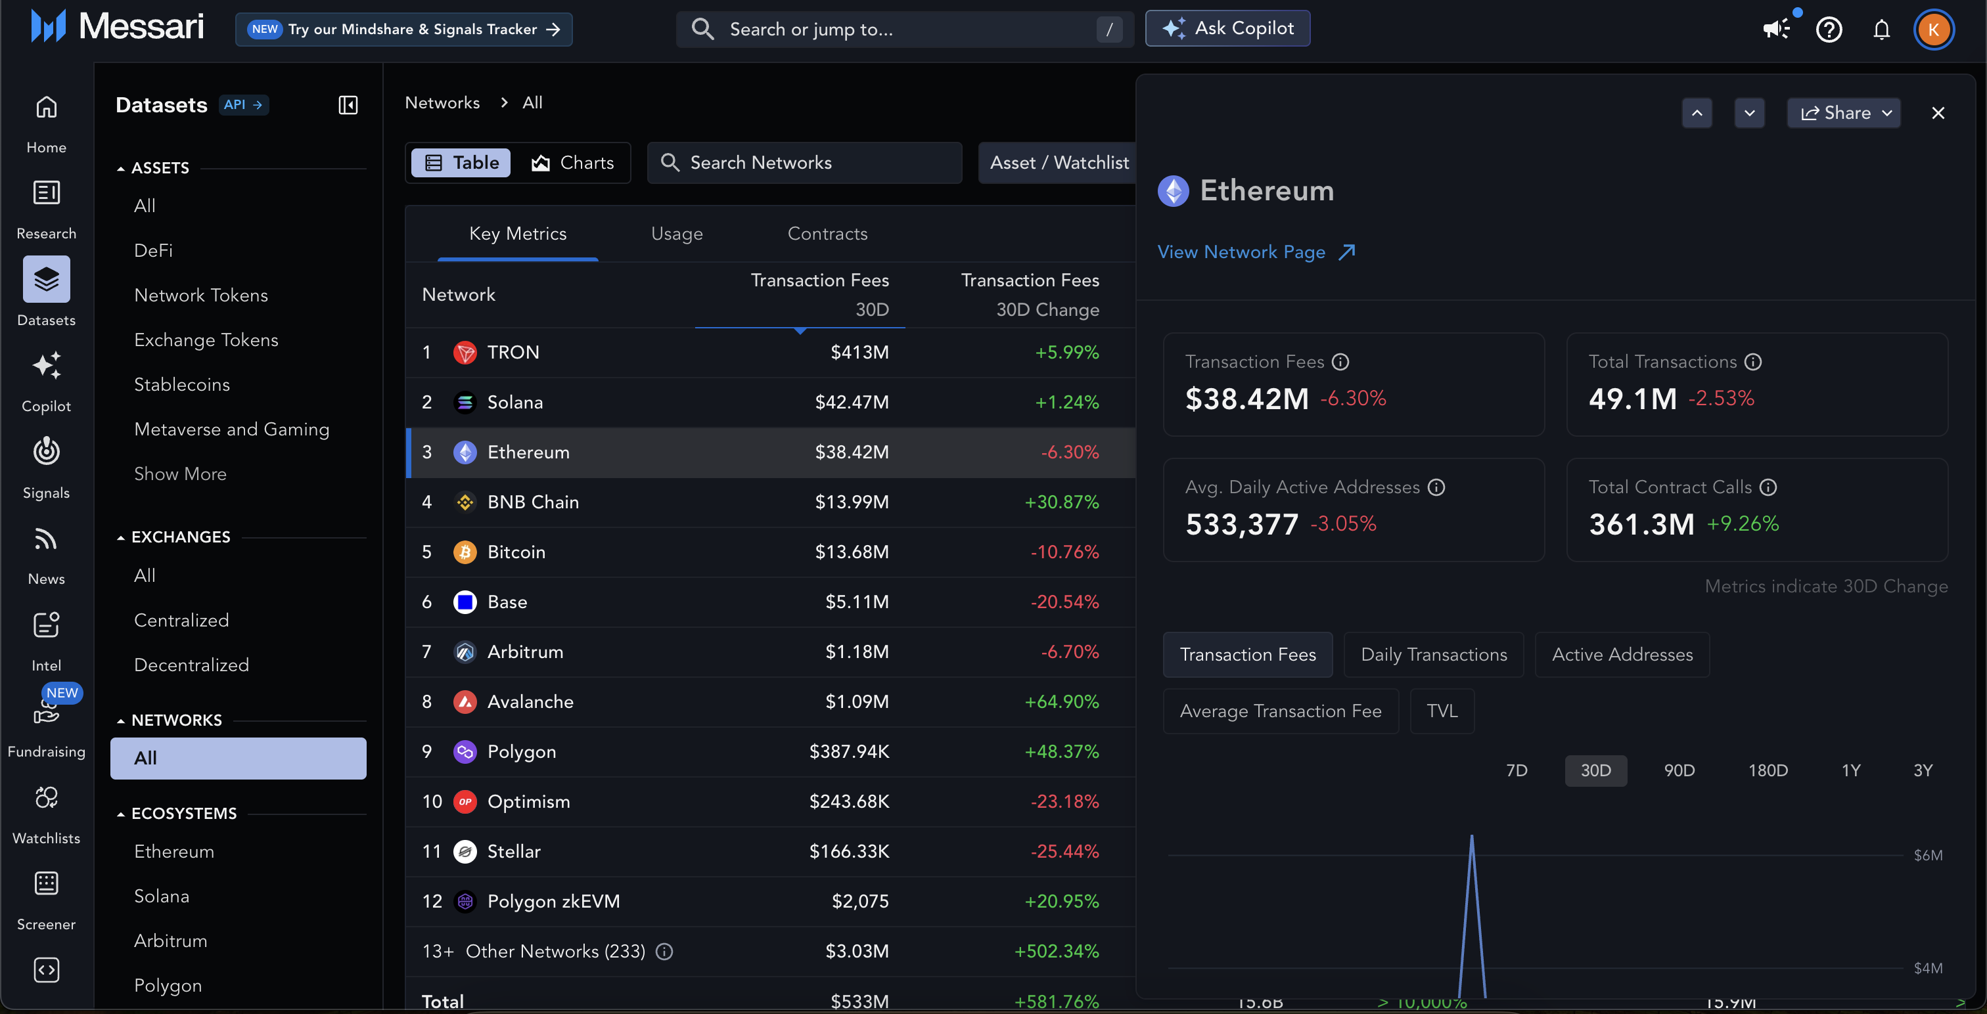This screenshot has width=1987, height=1014.
Task: Expand Show More under Assets
Action: (x=181, y=474)
